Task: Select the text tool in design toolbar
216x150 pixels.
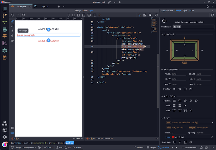Action: 12,26
